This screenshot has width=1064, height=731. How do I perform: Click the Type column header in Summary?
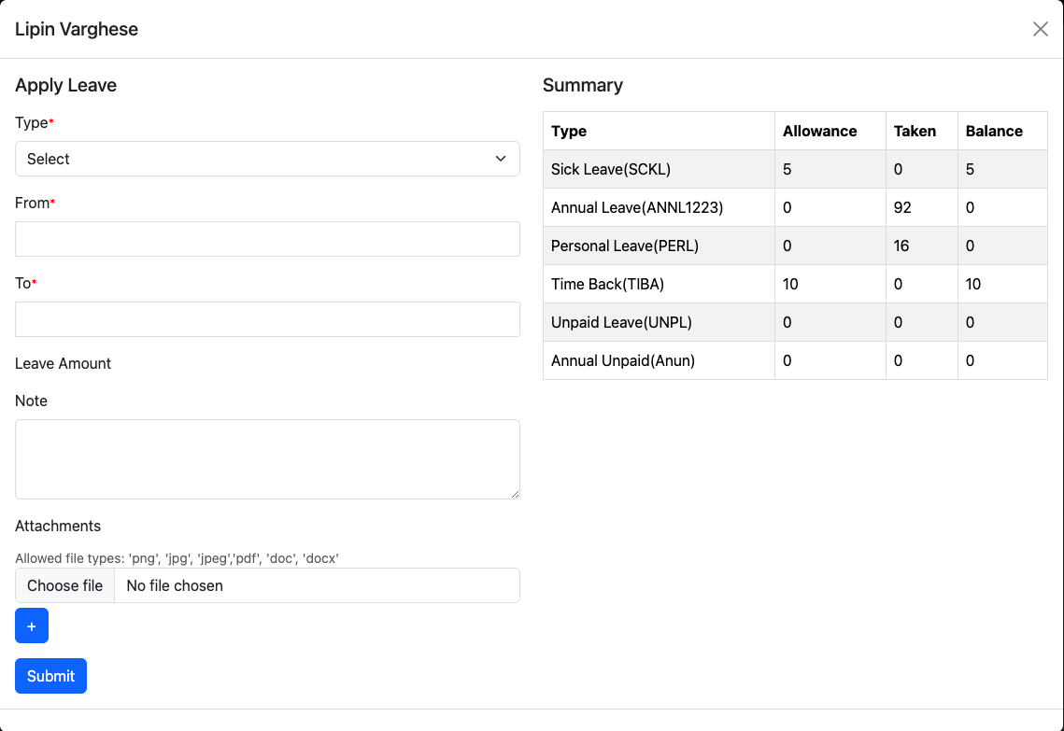click(569, 132)
